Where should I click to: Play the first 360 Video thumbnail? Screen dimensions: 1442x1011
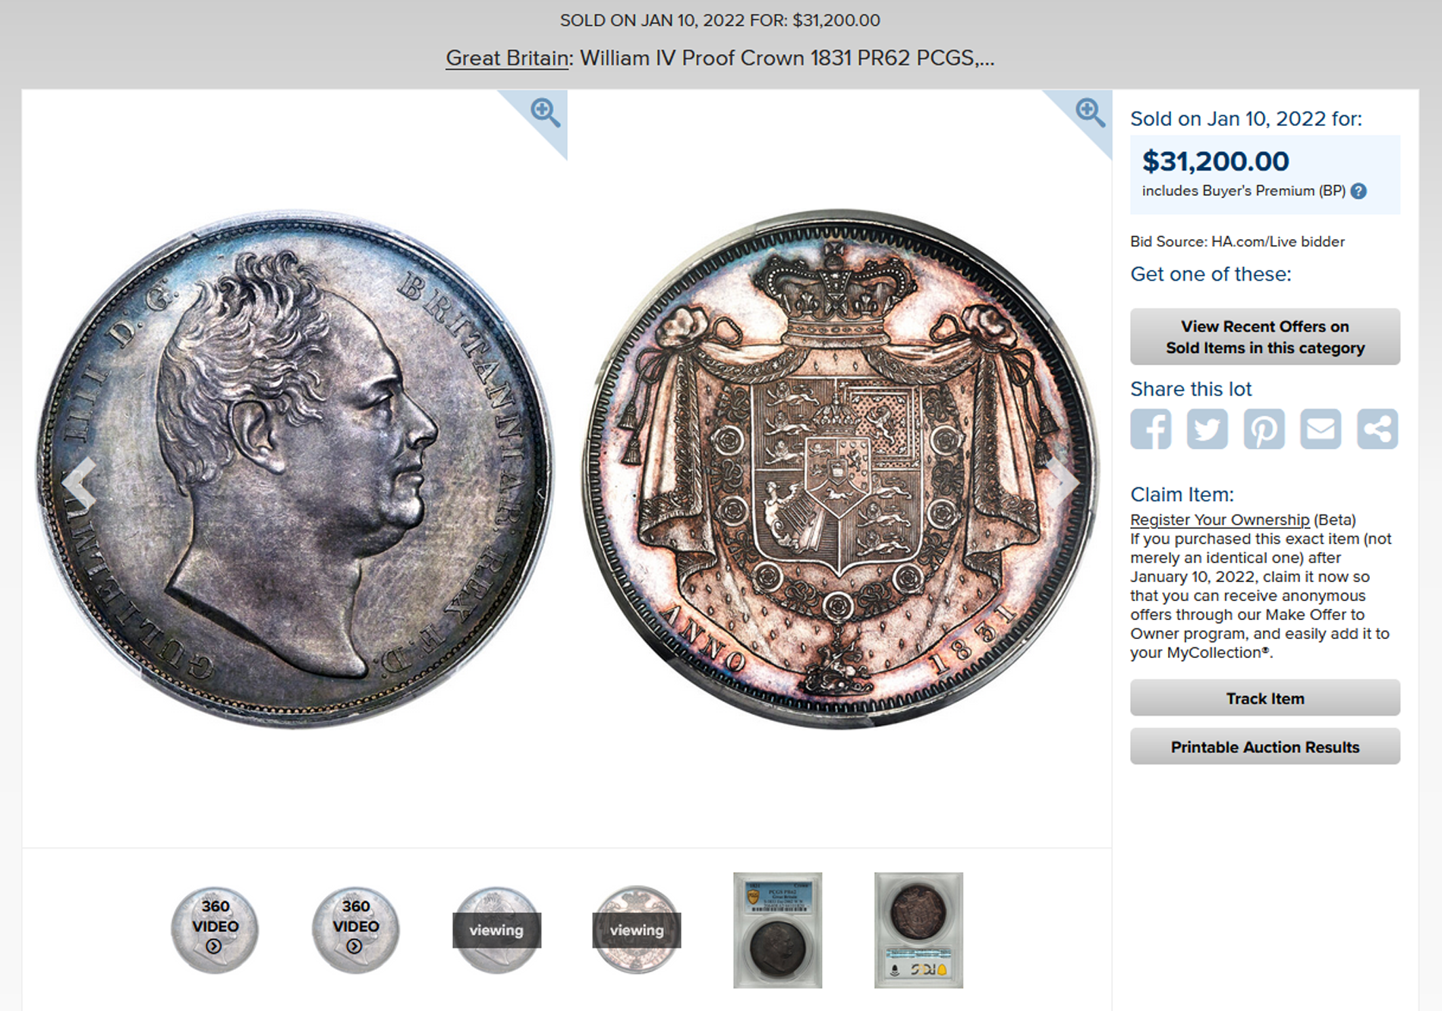[215, 930]
